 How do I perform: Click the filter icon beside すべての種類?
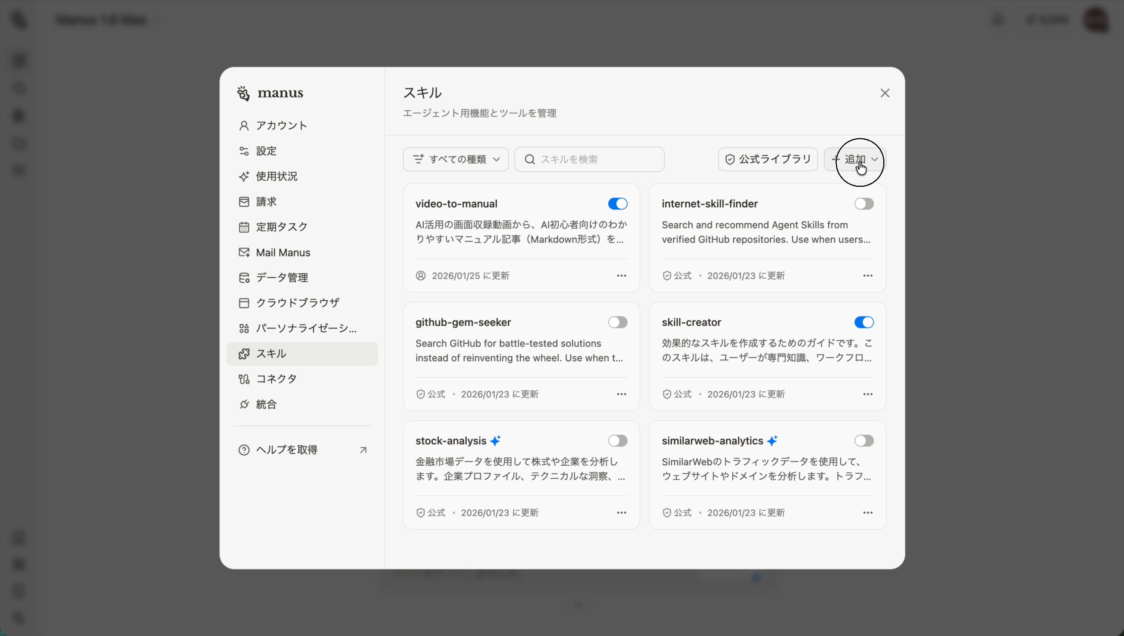click(419, 159)
